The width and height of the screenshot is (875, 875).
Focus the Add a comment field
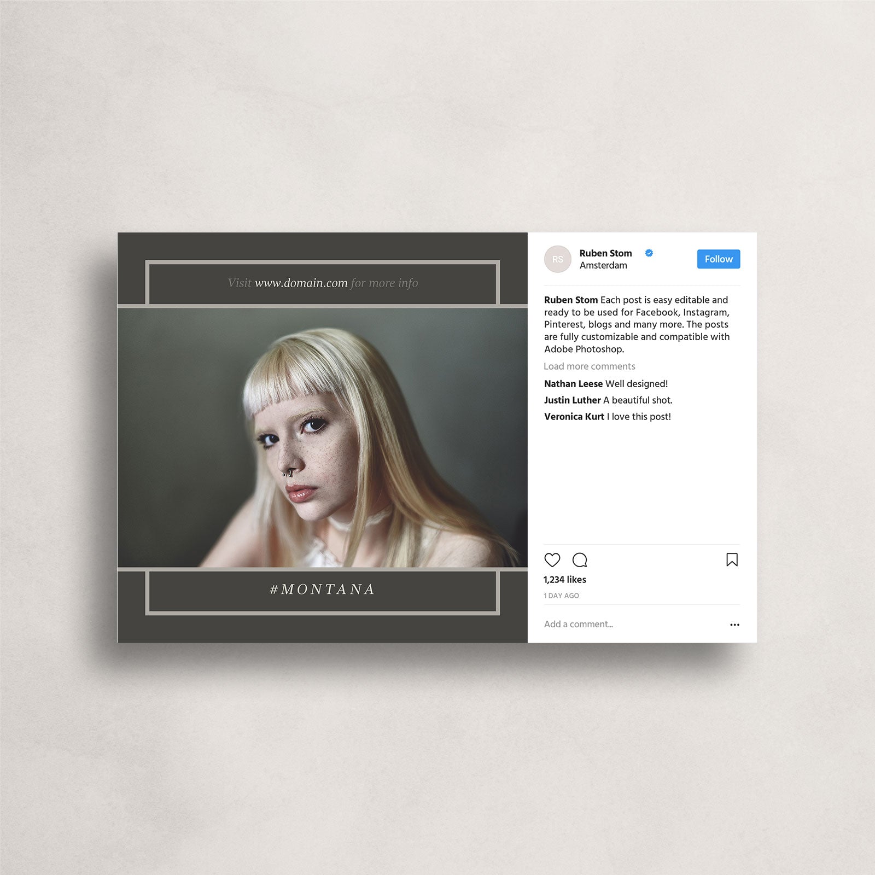(578, 624)
